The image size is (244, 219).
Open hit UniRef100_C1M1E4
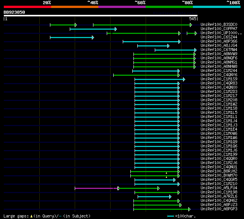coord(219,129)
